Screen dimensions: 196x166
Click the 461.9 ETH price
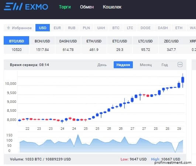point(94,50)
